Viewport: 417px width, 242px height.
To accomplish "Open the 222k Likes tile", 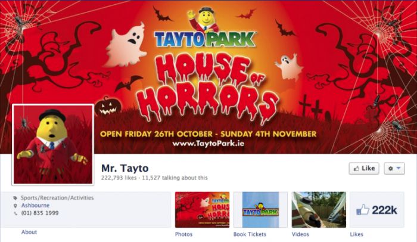I will pyautogui.click(x=377, y=210).
